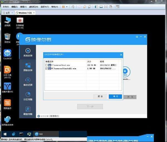Select 原版安装 in the sidebar
Screen dimensions: 167x142
pyautogui.click(x=28, y=67)
